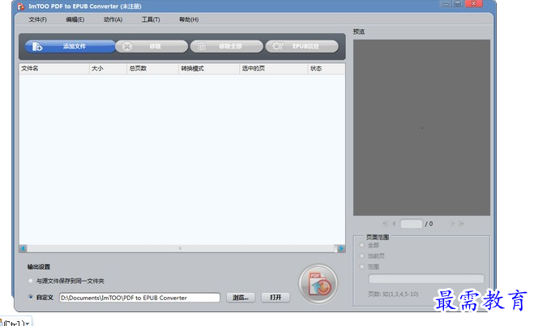The height and width of the screenshot is (326, 534).
Task: Click the 浏览... browse button
Action: coord(241,298)
